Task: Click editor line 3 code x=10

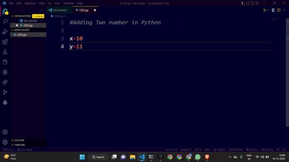Action: (76, 39)
